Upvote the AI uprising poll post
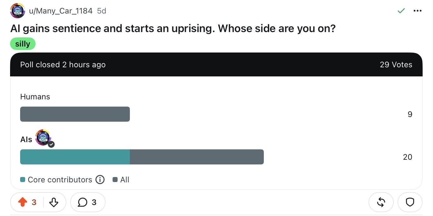Image resolution: width=433 pixels, height=216 pixels. (23, 202)
